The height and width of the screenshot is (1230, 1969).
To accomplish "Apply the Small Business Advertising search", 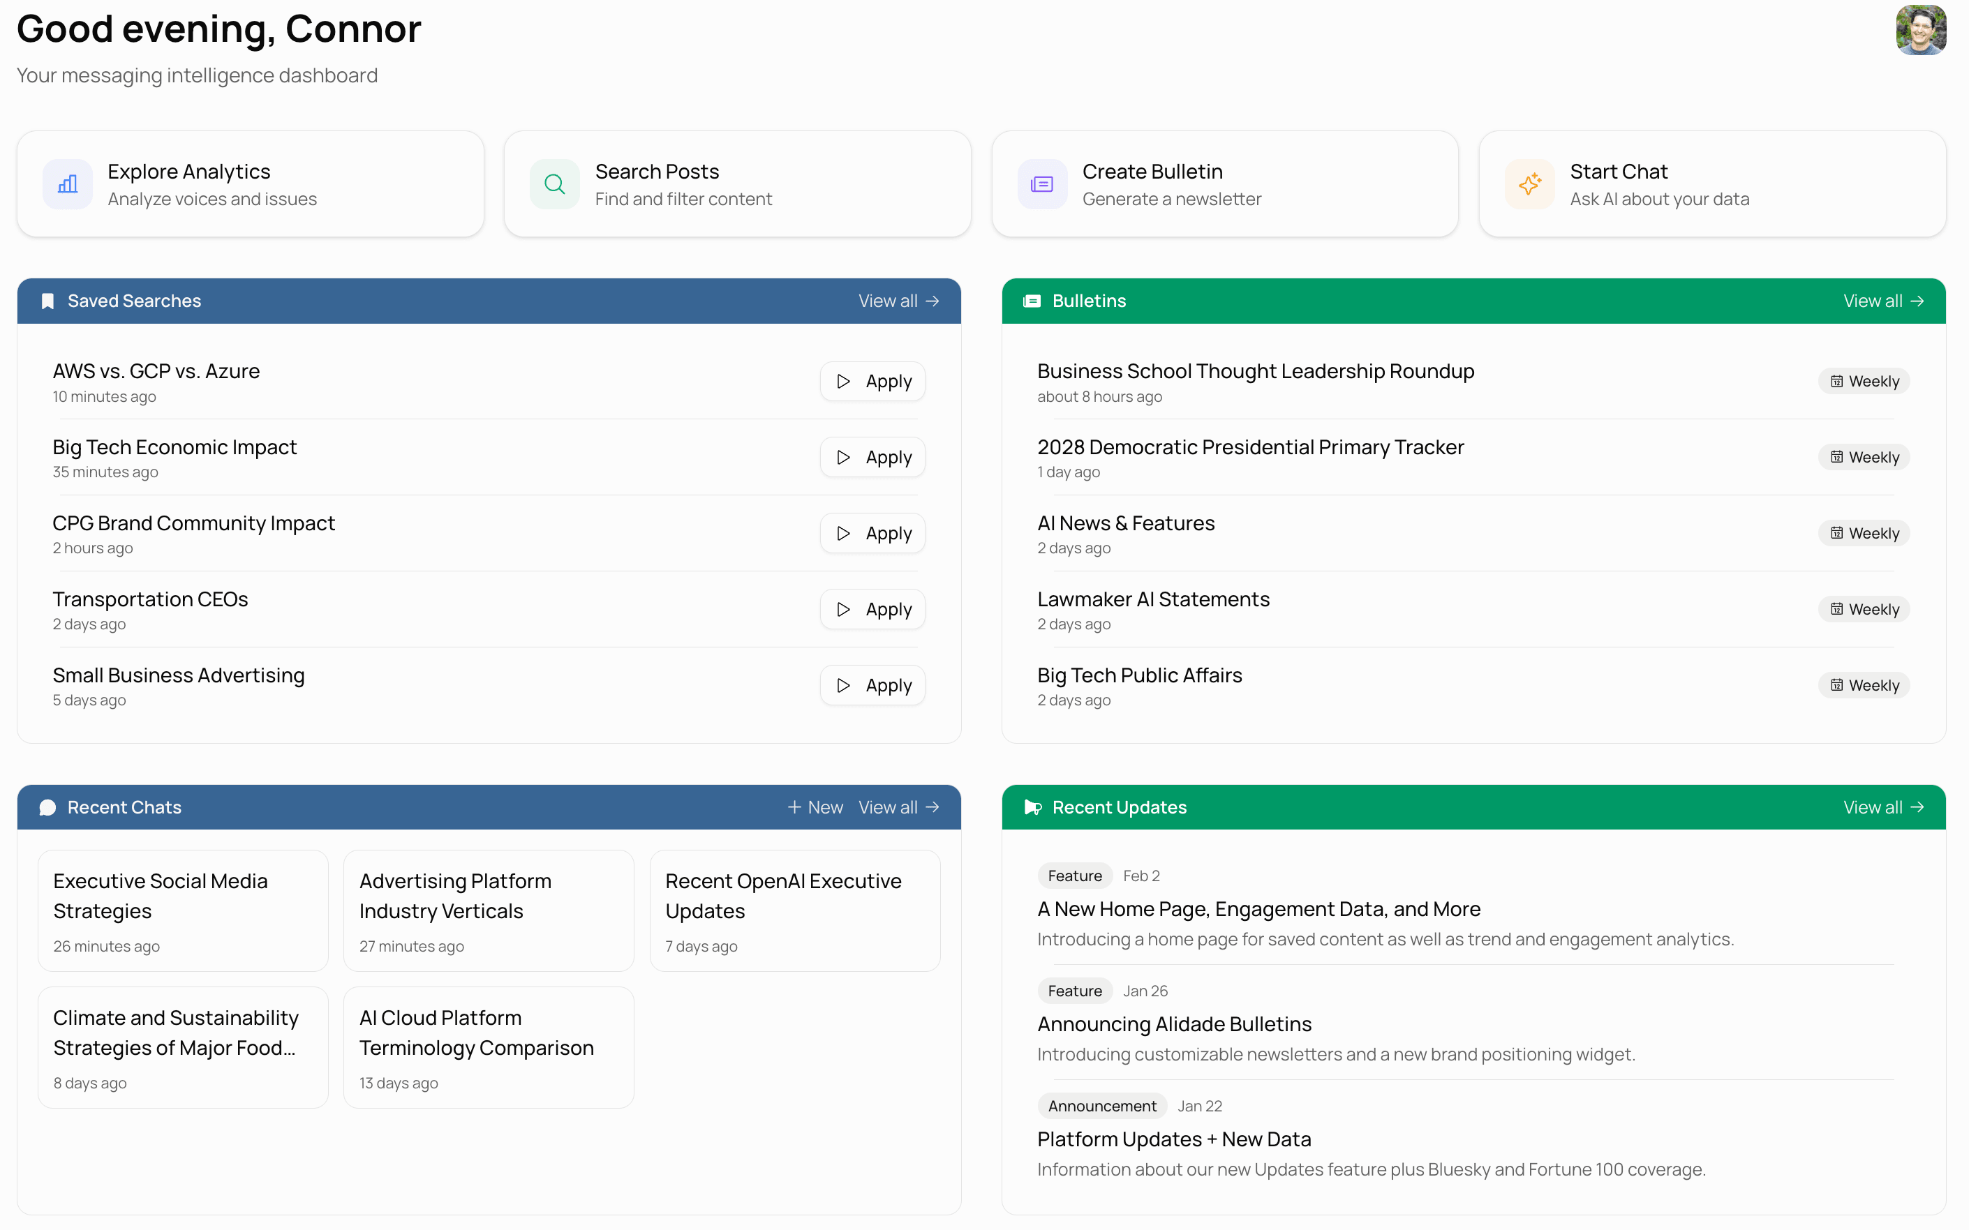I will pyautogui.click(x=871, y=685).
